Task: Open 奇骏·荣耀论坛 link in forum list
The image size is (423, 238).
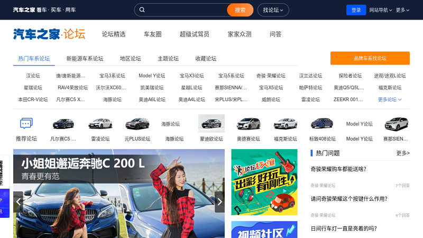Action: pos(271,76)
